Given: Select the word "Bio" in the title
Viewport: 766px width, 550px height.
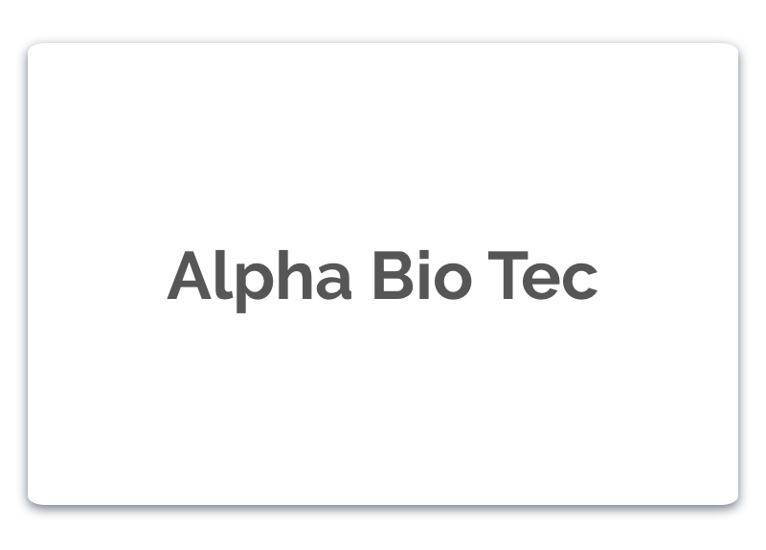Looking at the screenshot, I should (x=420, y=275).
